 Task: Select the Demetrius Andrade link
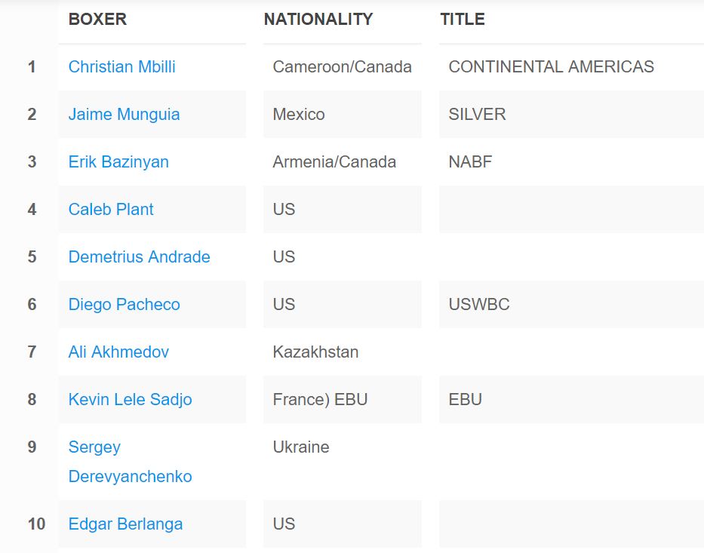click(x=139, y=257)
